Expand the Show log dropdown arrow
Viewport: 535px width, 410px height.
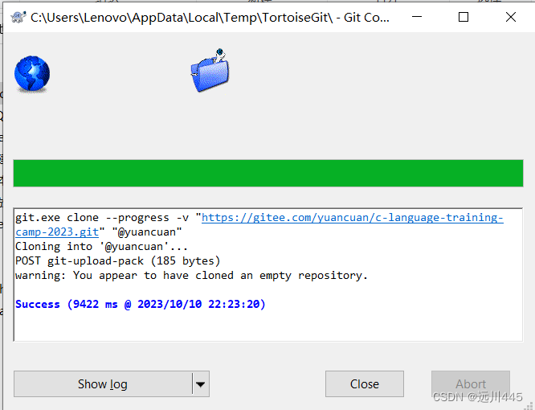coord(201,384)
